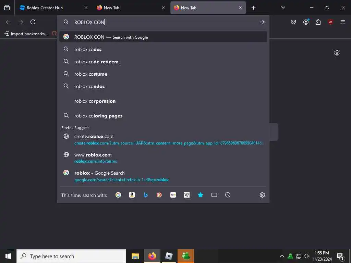Viewport: 351px width, 263px height.
Task: Click Type here to search box
Action: [x=71, y=256]
